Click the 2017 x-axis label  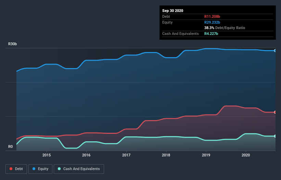126,155
